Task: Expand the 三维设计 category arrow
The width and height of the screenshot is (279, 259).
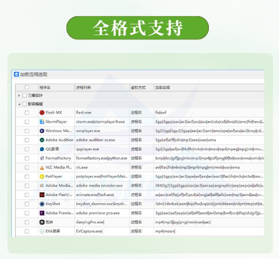Action: 19,96
